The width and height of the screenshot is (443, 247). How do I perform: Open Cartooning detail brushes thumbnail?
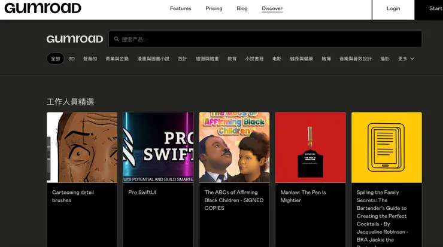tap(82, 147)
